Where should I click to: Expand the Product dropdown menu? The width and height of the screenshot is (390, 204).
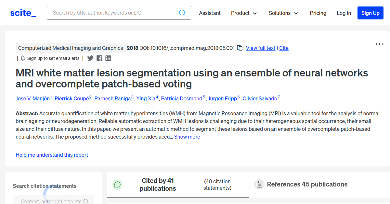244,13
